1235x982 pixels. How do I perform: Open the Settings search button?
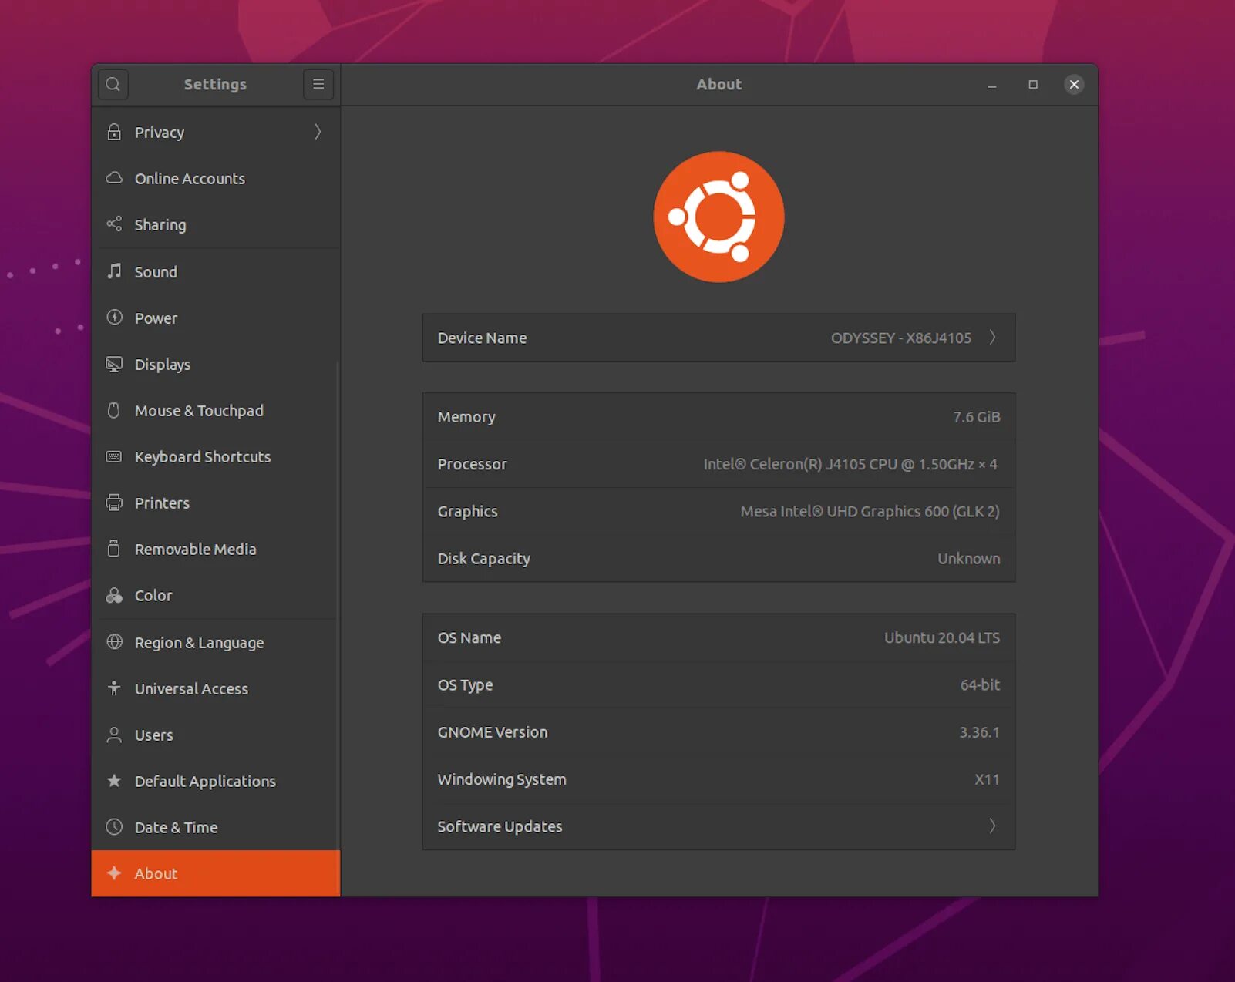(113, 84)
